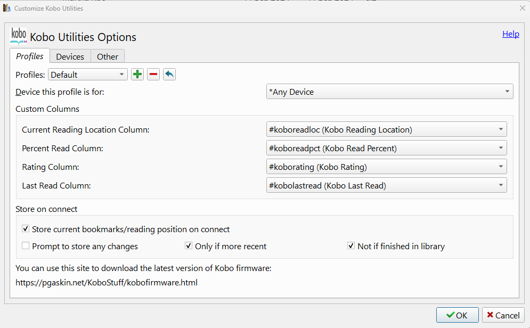530x328 pixels.
Task: Switch to the Devices tab
Action: coord(70,56)
